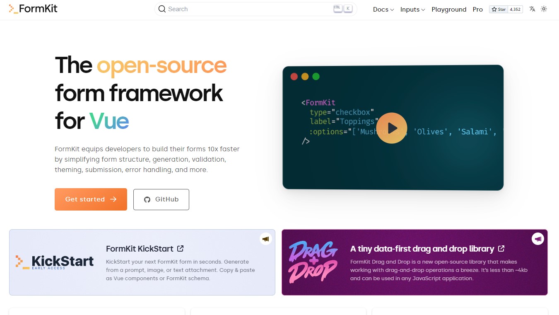Click megaphone icon on Drag and Drop card
Viewport: 559px width, 315px height.
pyautogui.click(x=538, y=239)
